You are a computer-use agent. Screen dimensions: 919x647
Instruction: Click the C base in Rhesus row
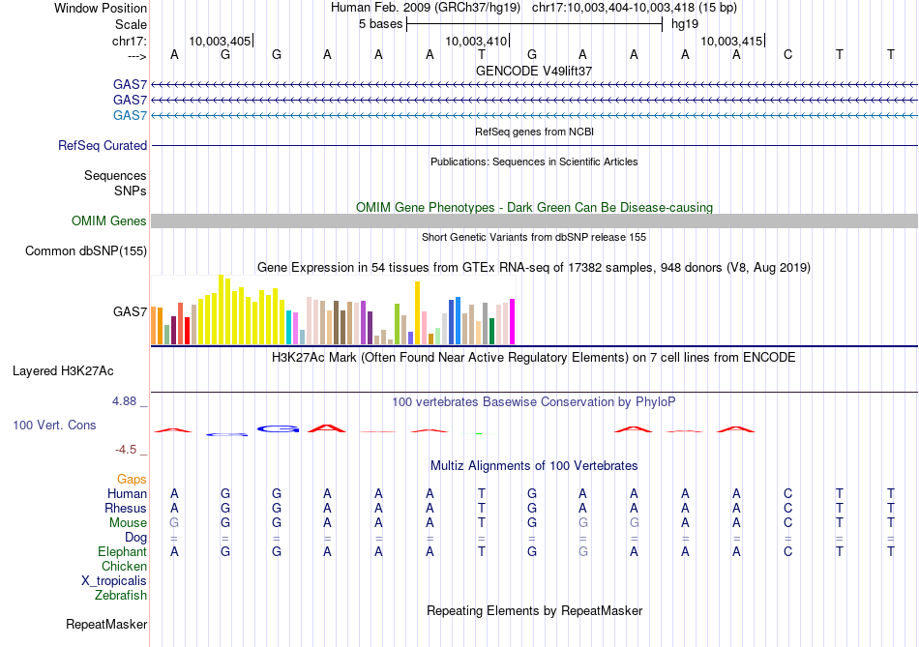click(787, 509)
